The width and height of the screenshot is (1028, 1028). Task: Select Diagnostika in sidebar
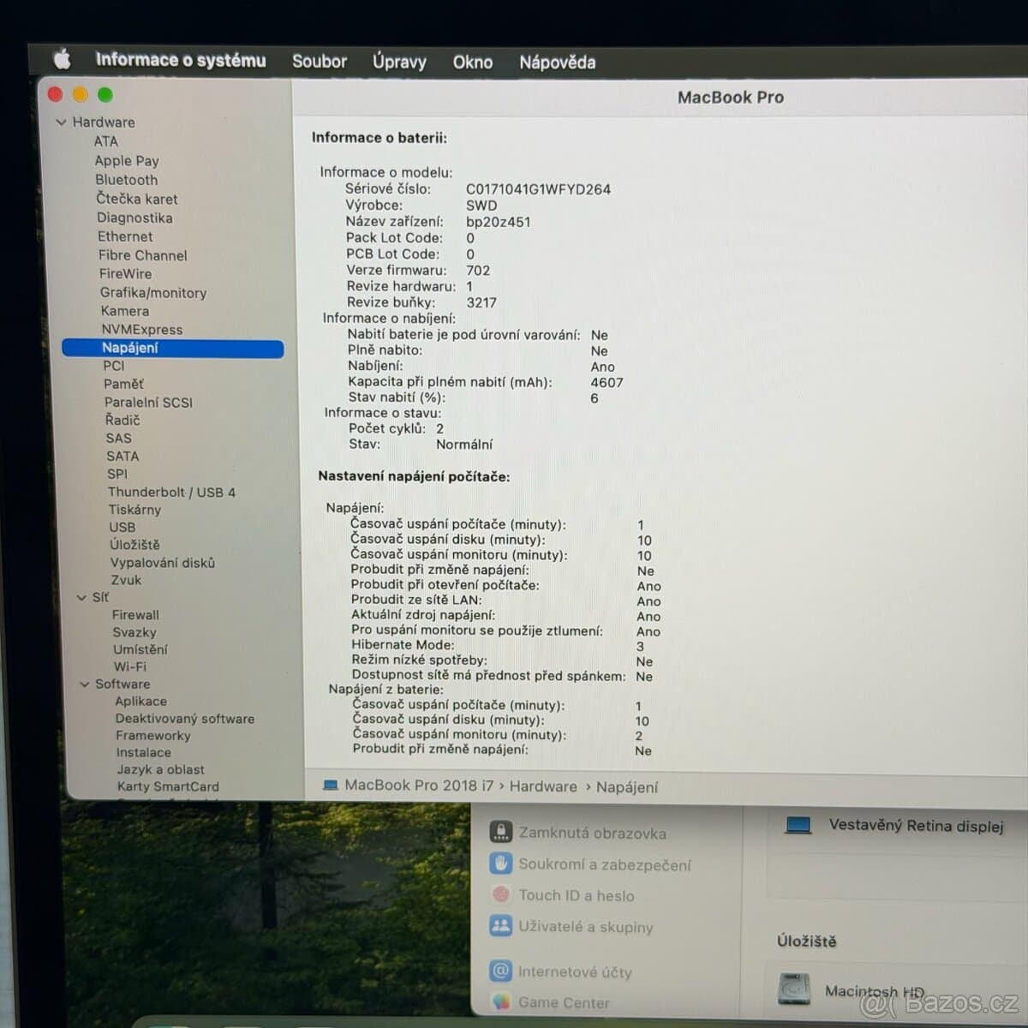(134, 218)
